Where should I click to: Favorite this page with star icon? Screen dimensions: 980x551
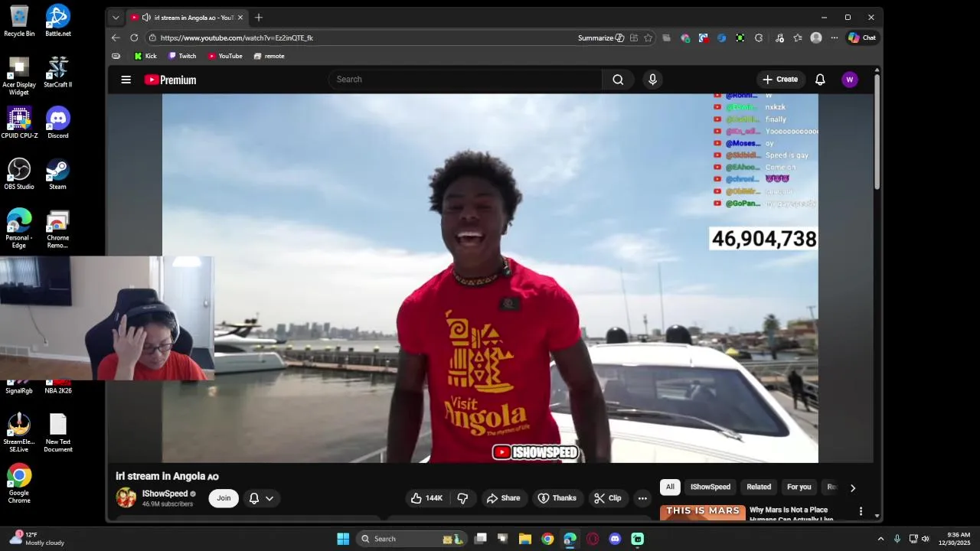648,37
